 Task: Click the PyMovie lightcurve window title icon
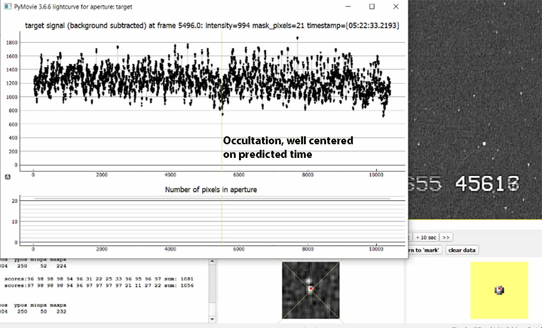pyautogui.click(x=8, y=7)
